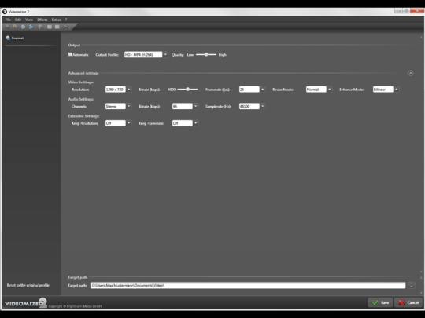Click browse button beside Target path field

pyautogui.click(x=412, y=285)
